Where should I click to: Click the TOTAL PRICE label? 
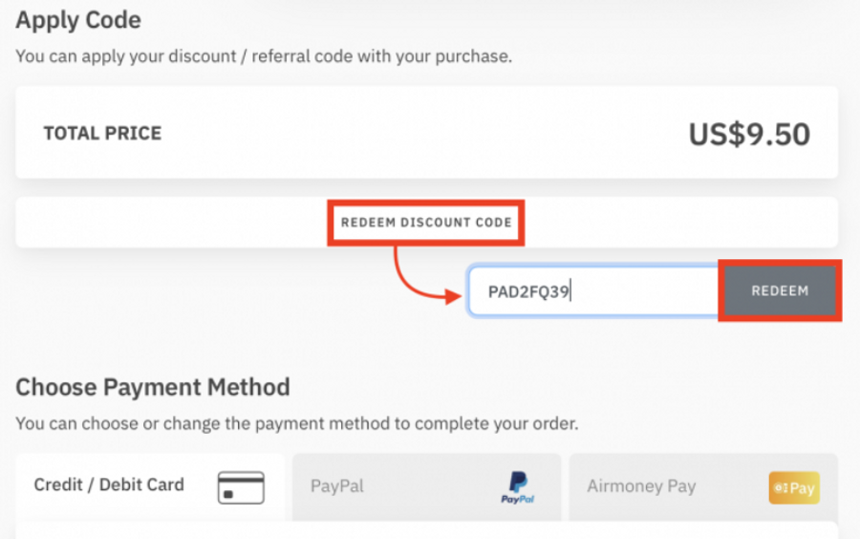(x=102, y=134)
